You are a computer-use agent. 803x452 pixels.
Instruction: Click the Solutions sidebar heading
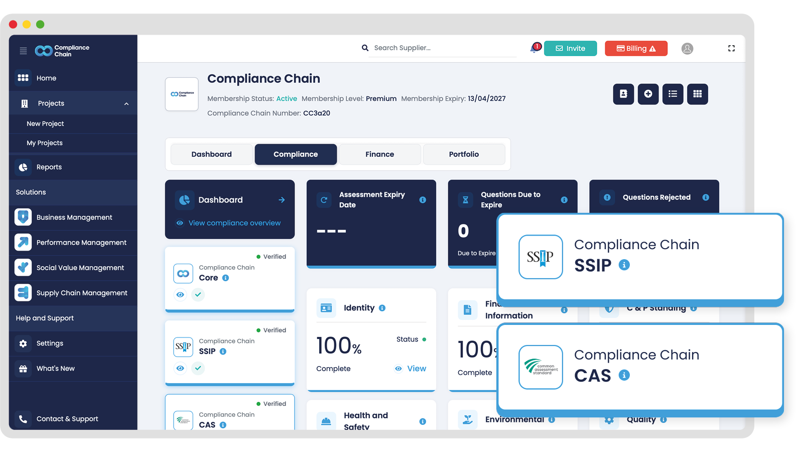pyautogui.click(x=31, y=192)
